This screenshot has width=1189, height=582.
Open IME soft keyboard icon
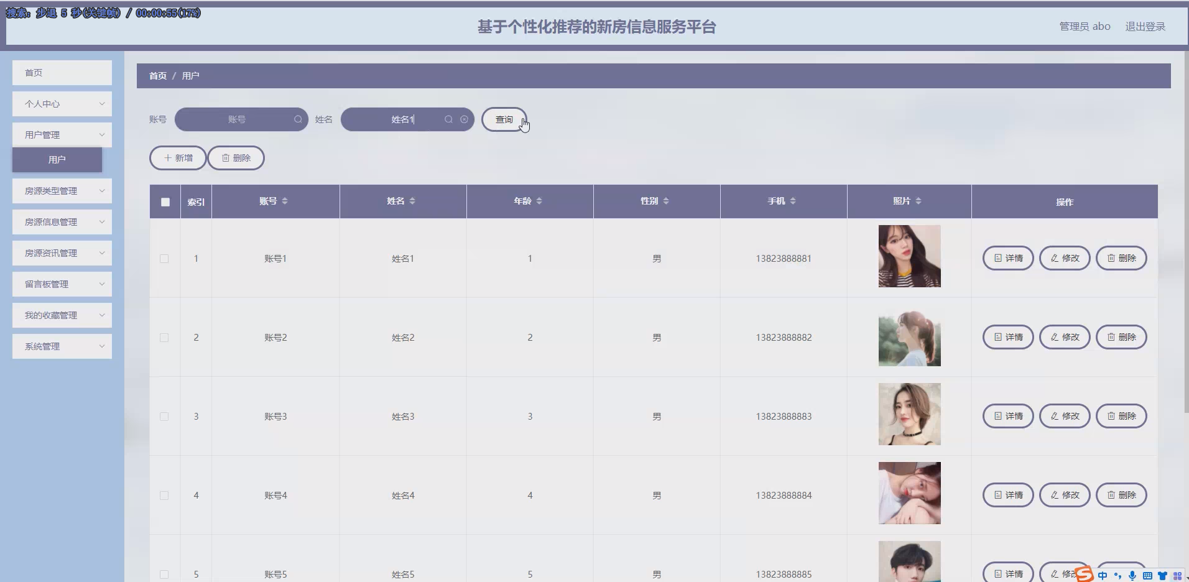(x=1147, y=576)
